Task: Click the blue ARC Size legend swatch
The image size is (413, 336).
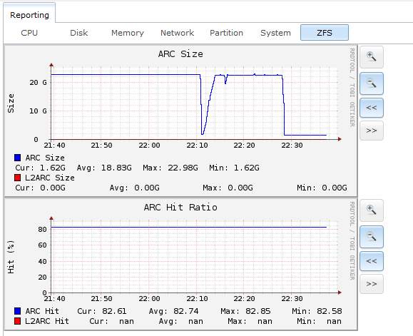Action: pyautogui.click(x=18, y=158)
